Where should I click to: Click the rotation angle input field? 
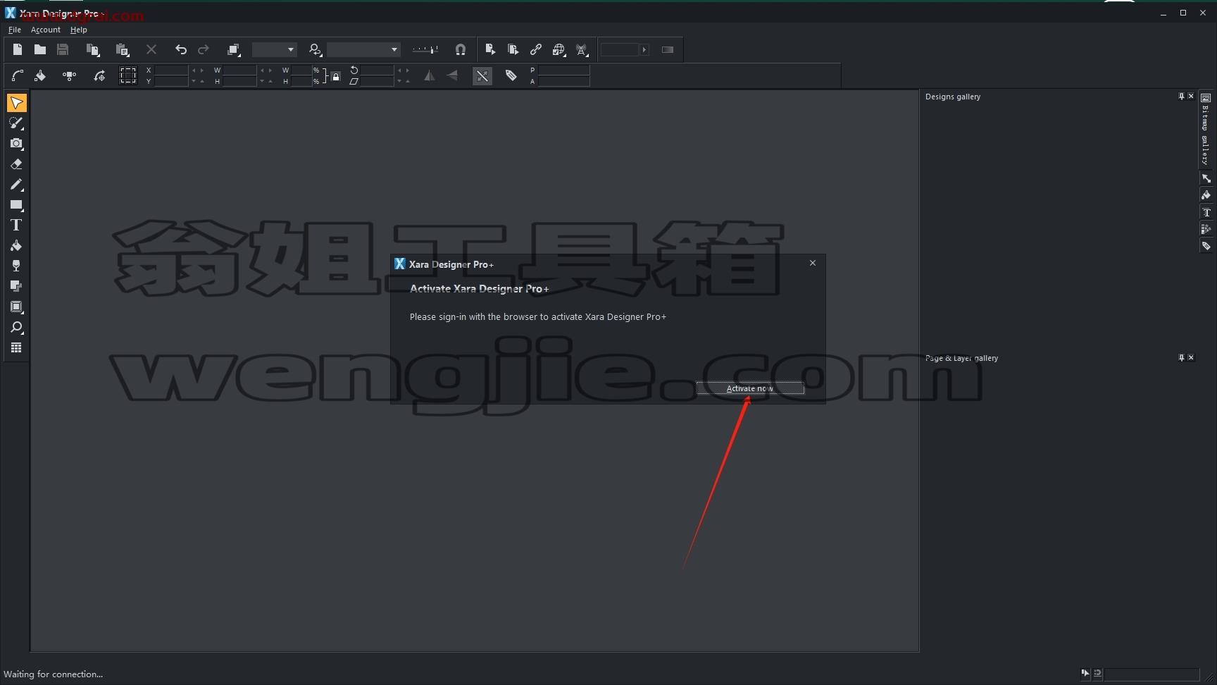377,70
